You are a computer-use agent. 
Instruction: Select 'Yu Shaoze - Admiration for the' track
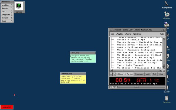139,68
